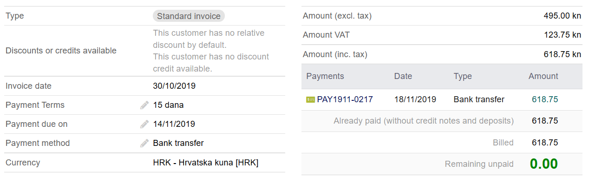
Task: Open the PAY1911-0217 payment link
Action: tap(345, 99)
